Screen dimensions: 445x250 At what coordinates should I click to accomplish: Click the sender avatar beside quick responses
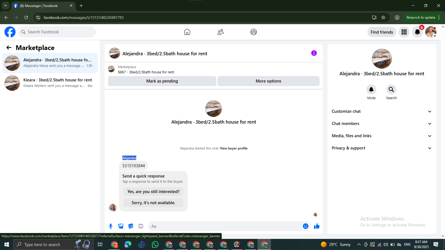click(x=113, y=207)
